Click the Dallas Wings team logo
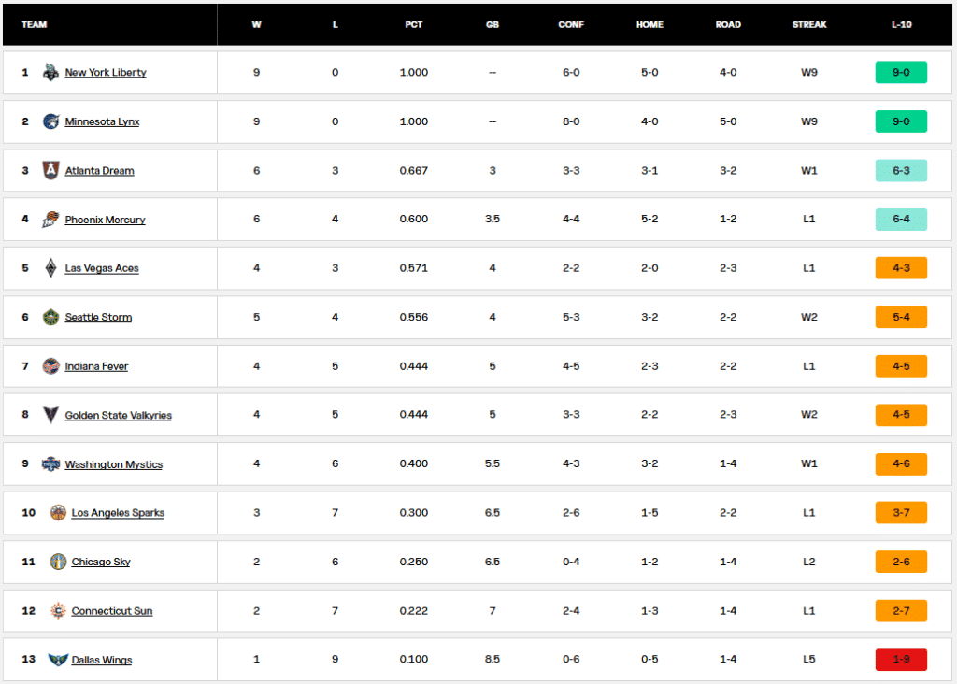 pyautogui.click(x=57, y=660)
